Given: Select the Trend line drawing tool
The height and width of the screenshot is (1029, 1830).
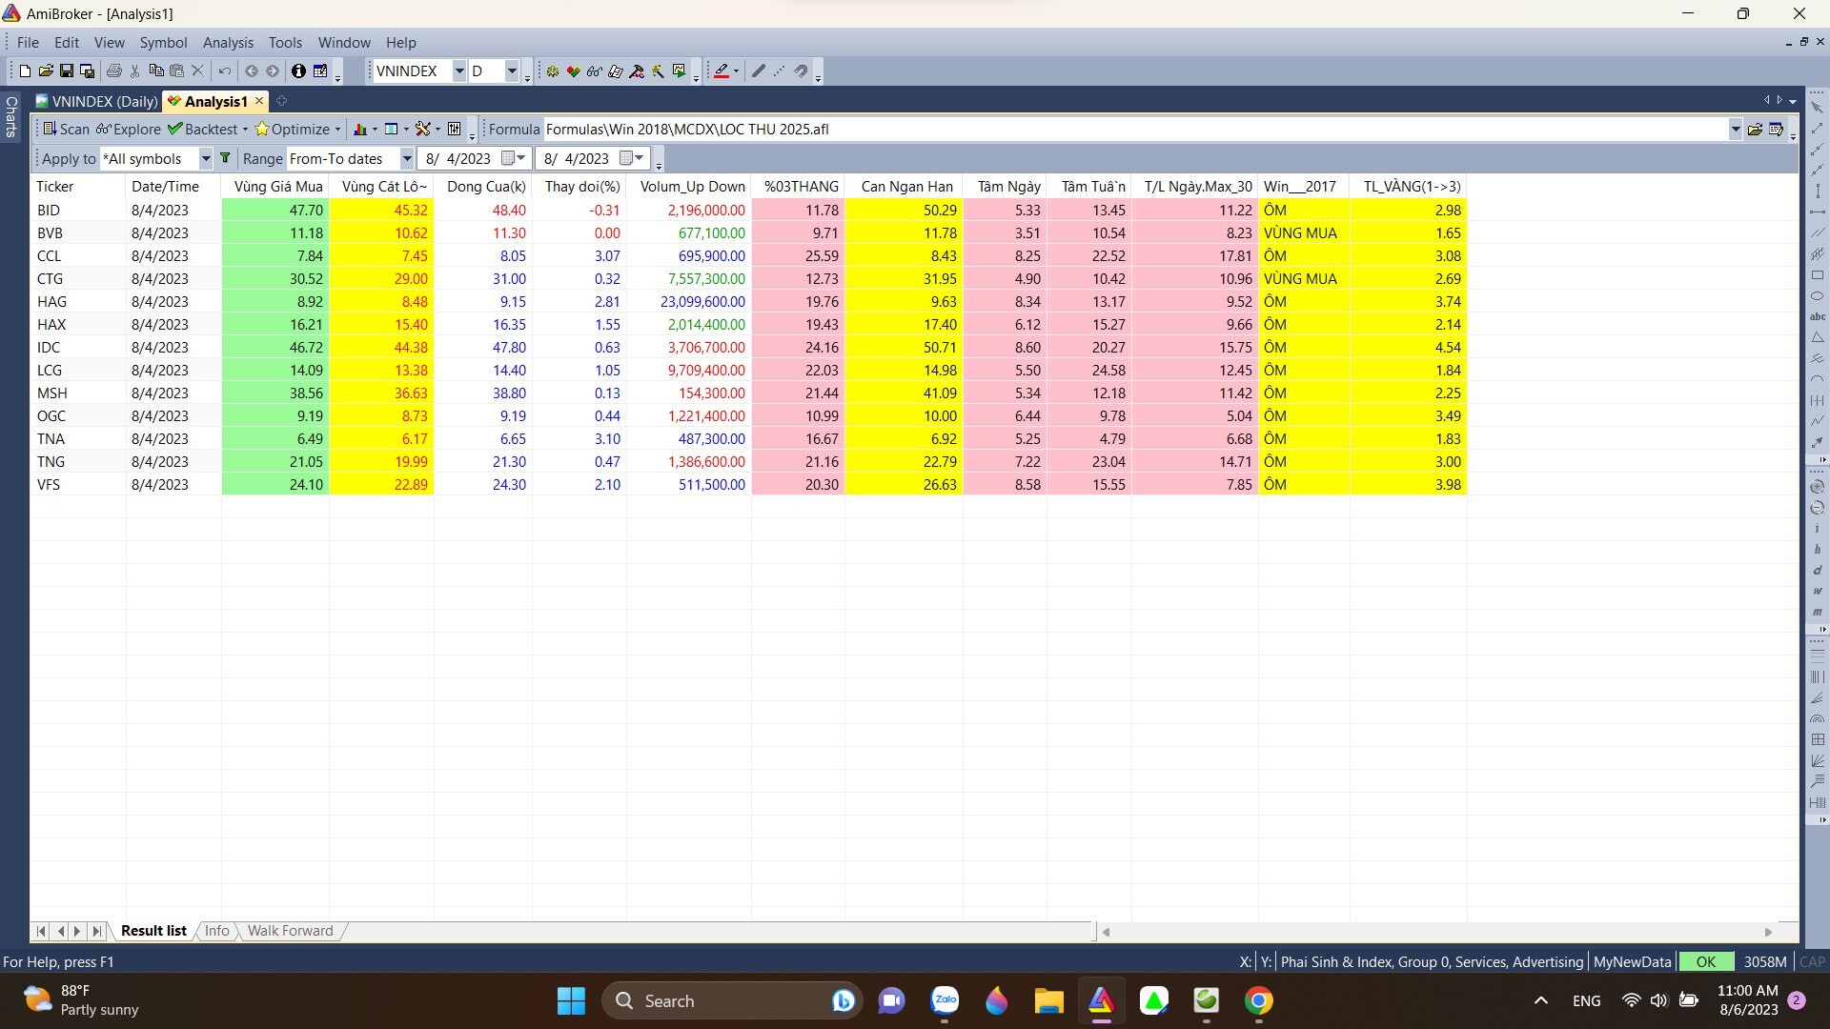Looking at the screenshot, I should 1818,128.
